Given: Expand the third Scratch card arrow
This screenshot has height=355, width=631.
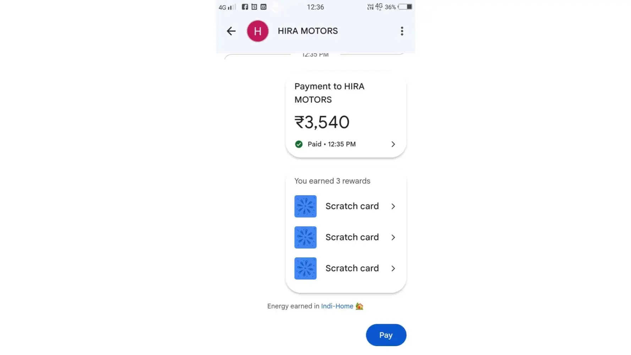Looking at the screenshot, I should click(x=393, y=268).
